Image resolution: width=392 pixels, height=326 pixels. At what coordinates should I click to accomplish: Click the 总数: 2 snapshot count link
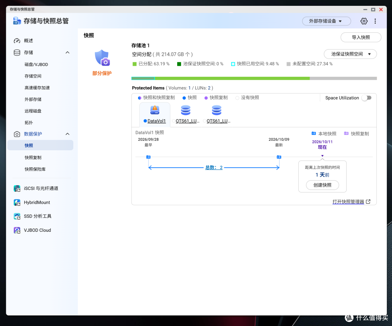click(x=214, y=167)
